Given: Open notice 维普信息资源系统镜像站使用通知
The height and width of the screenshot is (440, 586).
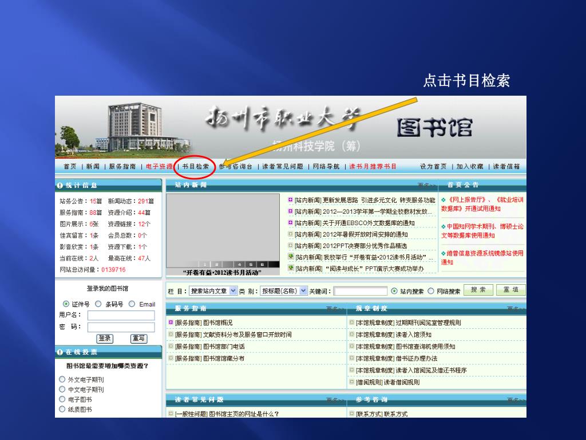Looking at the screenshot, I should tap(482, 257).
